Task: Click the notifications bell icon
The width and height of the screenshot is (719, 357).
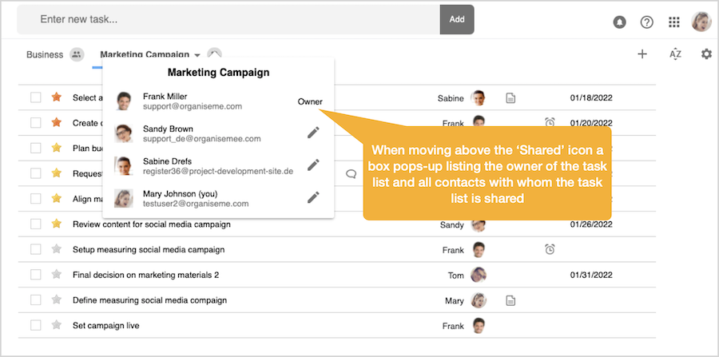Action: coord(620,22)
